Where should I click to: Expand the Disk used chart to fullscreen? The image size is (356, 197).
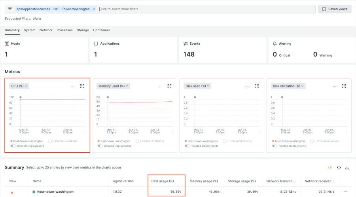(257, 86)
